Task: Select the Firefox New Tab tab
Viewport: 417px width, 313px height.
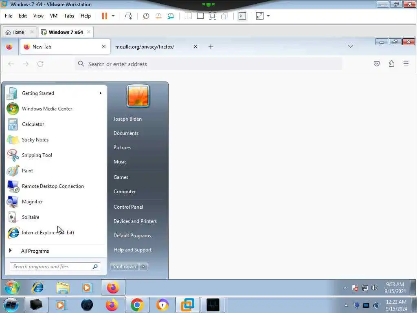Action: [65, 47]
